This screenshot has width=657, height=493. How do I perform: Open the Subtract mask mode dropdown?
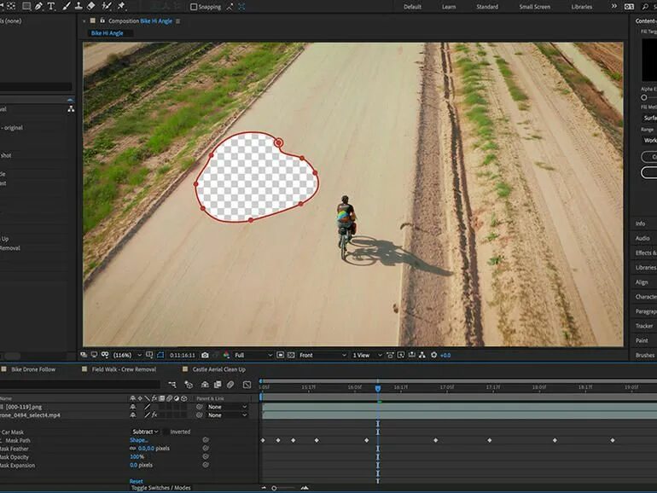145,432
